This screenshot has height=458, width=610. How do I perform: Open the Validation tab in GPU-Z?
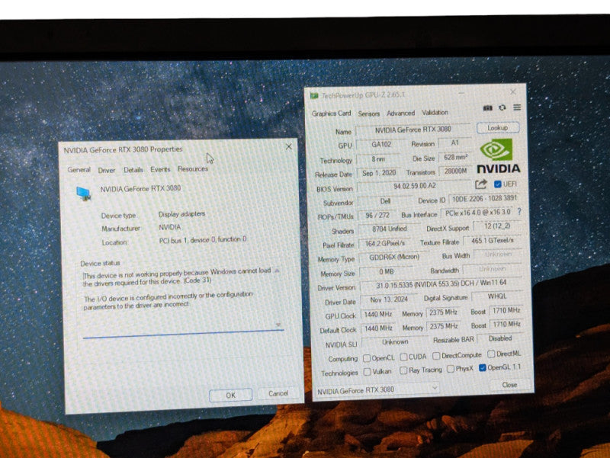tap(435, 112)
